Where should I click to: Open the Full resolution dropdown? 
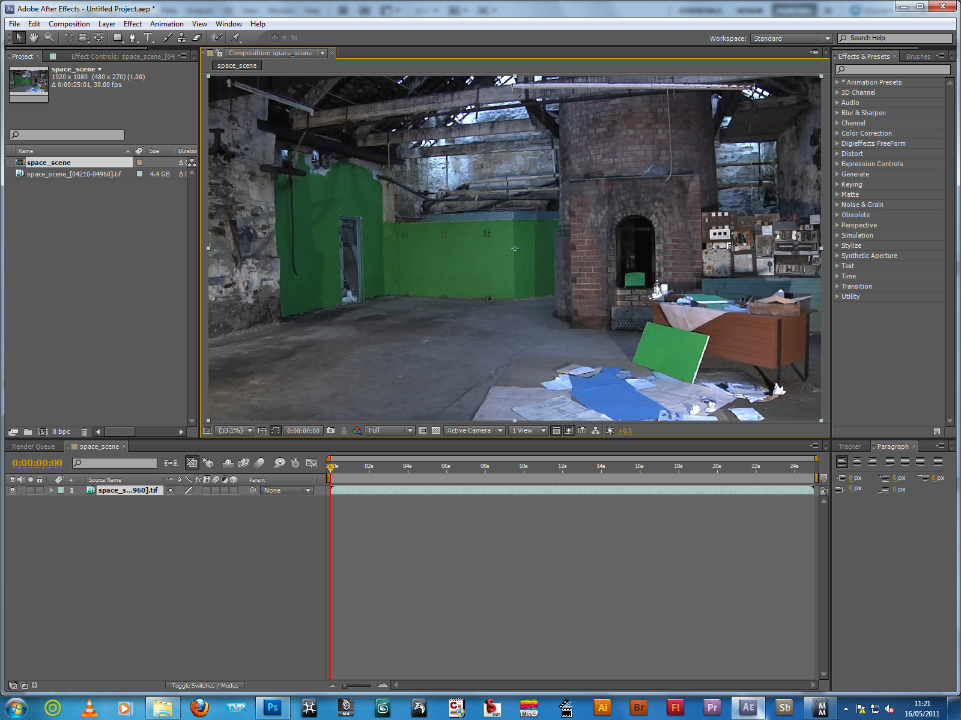(390, 431)
